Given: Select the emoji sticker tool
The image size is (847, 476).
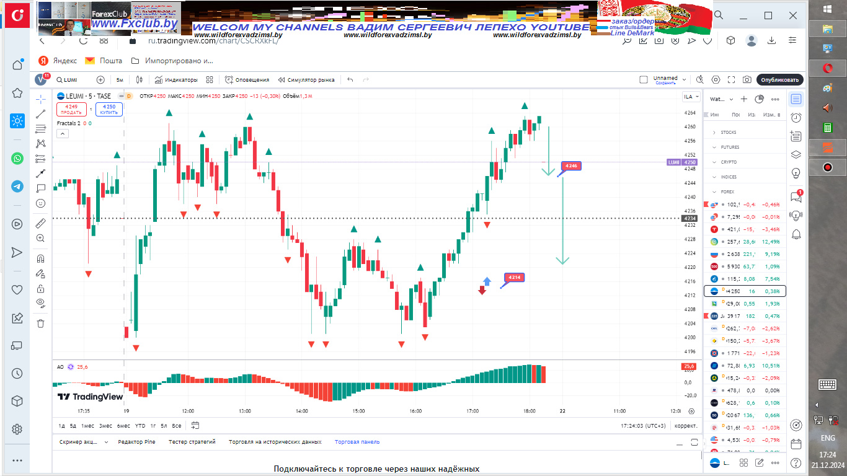Looking at the screenshot, I should 40,203.
